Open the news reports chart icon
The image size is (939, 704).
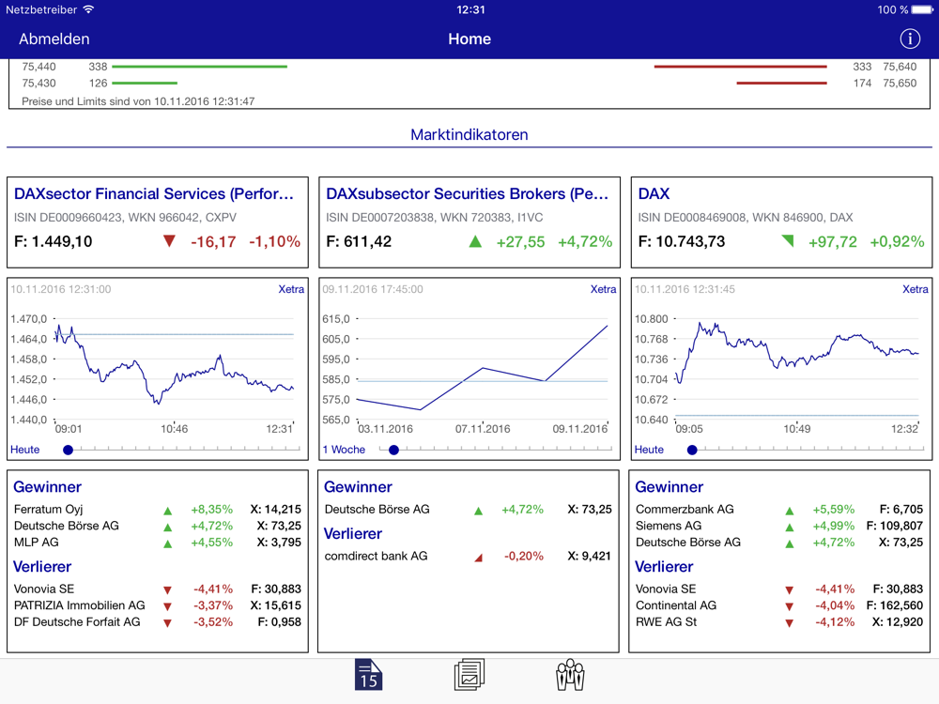click(x=469, y=675)
